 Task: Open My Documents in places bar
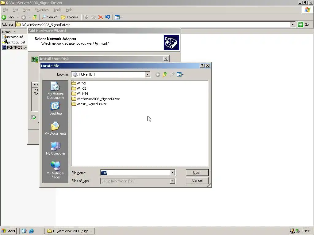[56, 128]
